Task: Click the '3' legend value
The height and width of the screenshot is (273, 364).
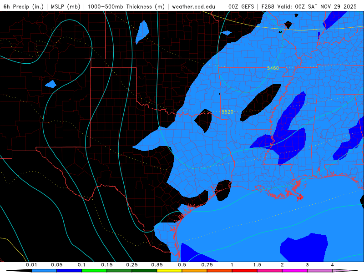Action: 308,265
